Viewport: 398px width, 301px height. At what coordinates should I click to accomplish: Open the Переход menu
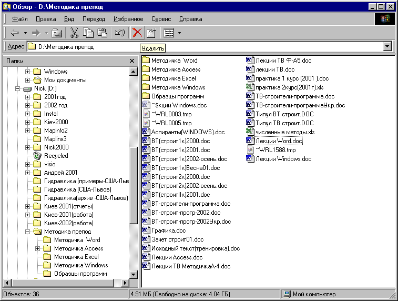point(94,19)
